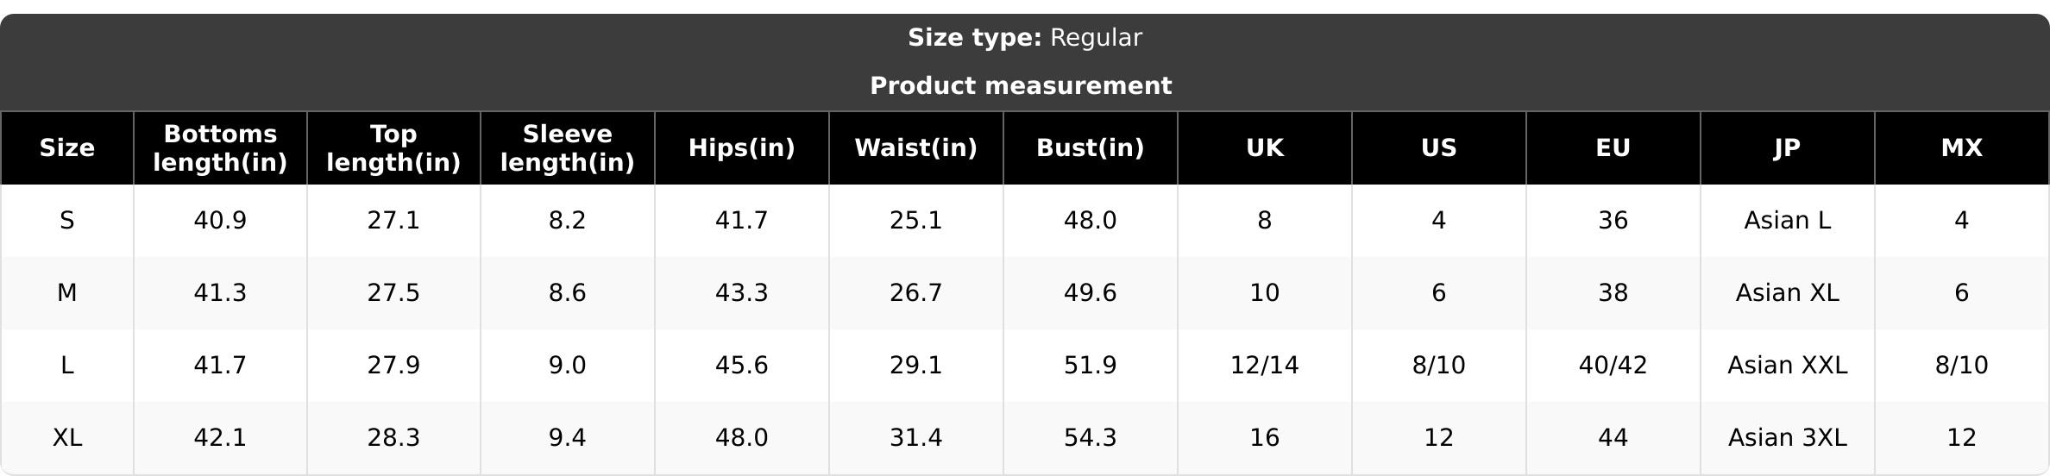
Task: Click the Size column header
Action: [x=67, y=148]
